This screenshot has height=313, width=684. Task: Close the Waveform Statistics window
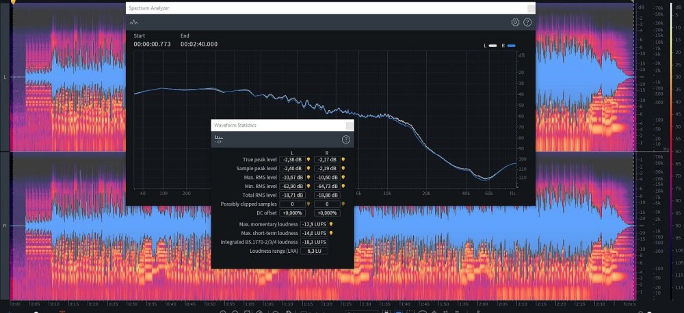(x=350, y=126)
